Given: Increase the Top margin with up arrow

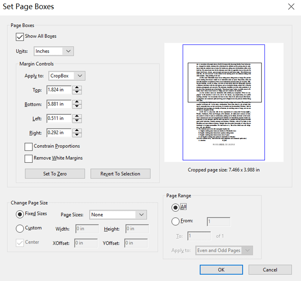Looking at the screenshot, I should tap(78, 88).
